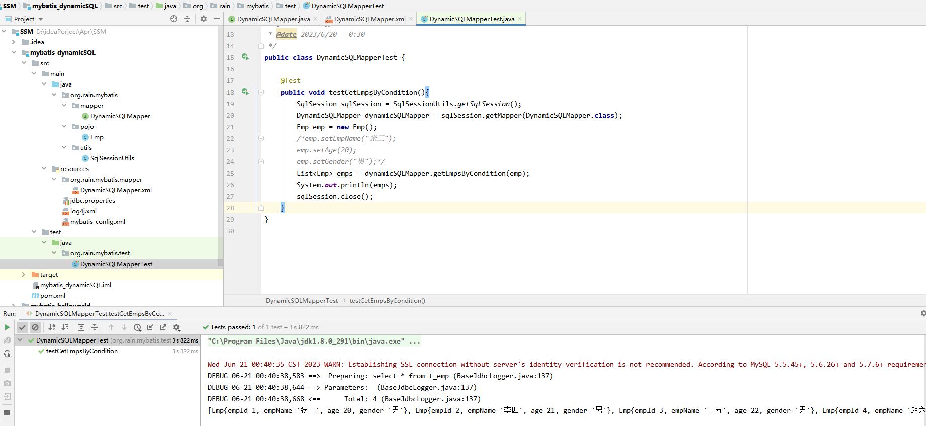Run test gutter icon at line 18

click(245, 92)
